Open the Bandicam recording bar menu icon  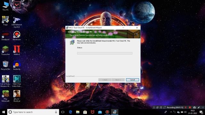point(154,107)
